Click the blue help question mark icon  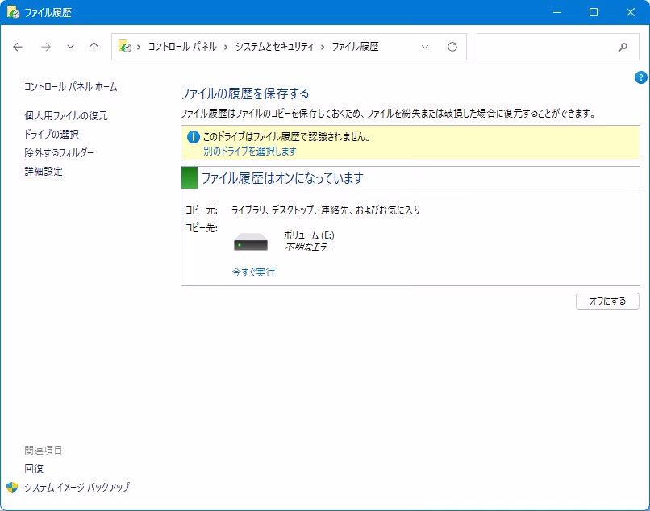point(641,77)
